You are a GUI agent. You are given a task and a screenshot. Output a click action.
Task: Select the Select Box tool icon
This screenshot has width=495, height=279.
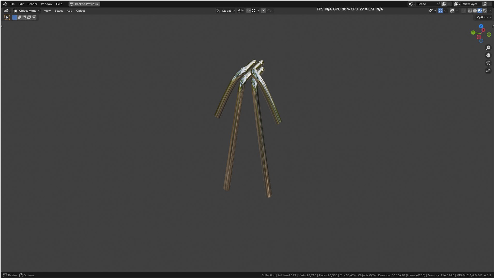pos(7,17)
